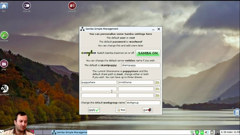240x135 pixels.
Task: Click 'You can change this and add users later'
Action: click(121, 46)
